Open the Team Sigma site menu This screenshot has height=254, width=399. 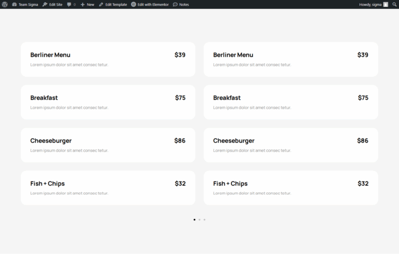[25, 4]
